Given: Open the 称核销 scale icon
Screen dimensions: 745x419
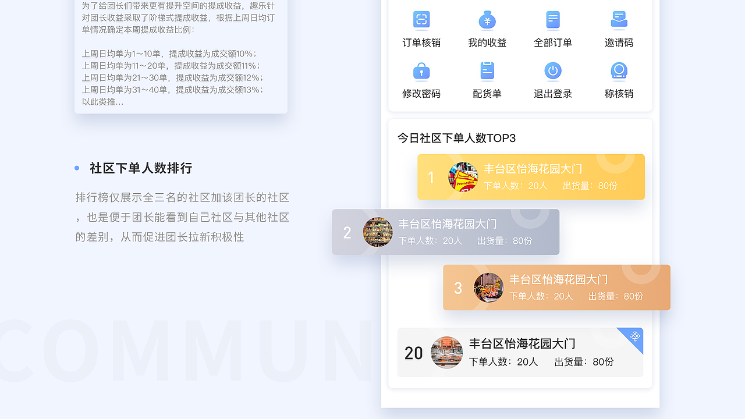Looking at the screenshot, I should pos(619,71).
